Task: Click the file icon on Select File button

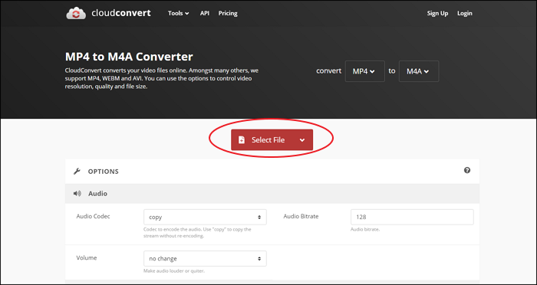Action: click(x=242, y=140)
